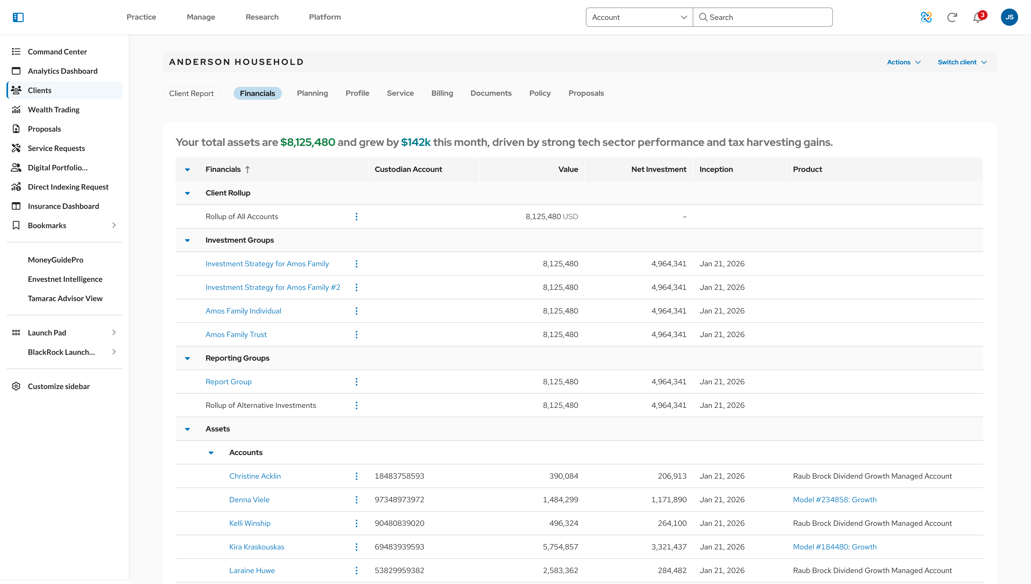Click into the Search field
This screenshot has width=1031, height=584.
tap(762, 17)
